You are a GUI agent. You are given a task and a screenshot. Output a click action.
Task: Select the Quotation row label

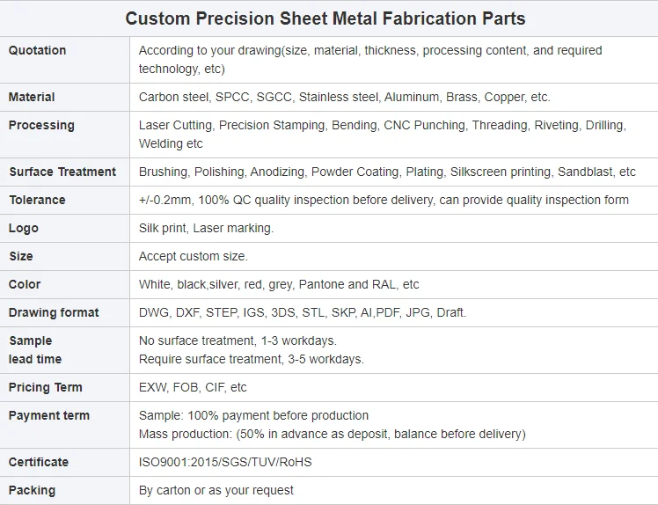[37, 50]
